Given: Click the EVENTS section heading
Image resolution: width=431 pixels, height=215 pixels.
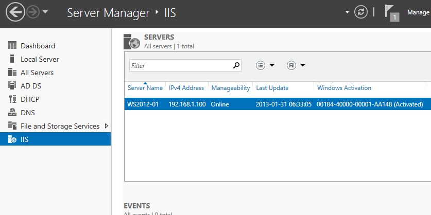Looking at the screenshot, I should pos(137,206).
